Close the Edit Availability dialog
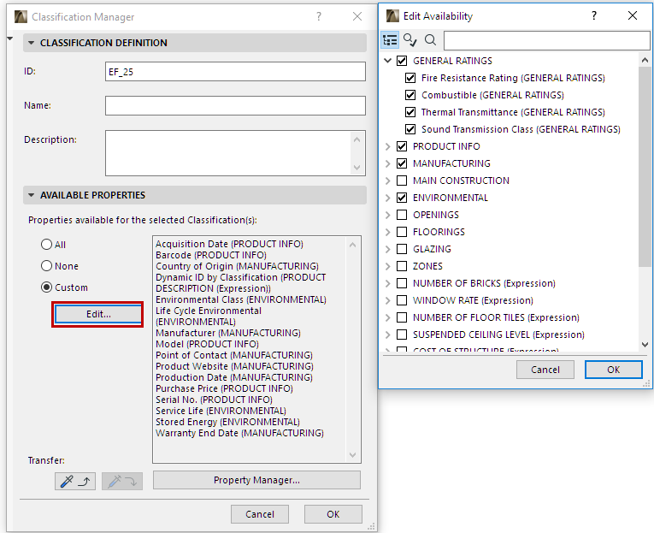The width and height of the screenshot is (654, 533). tap(633, 15)
